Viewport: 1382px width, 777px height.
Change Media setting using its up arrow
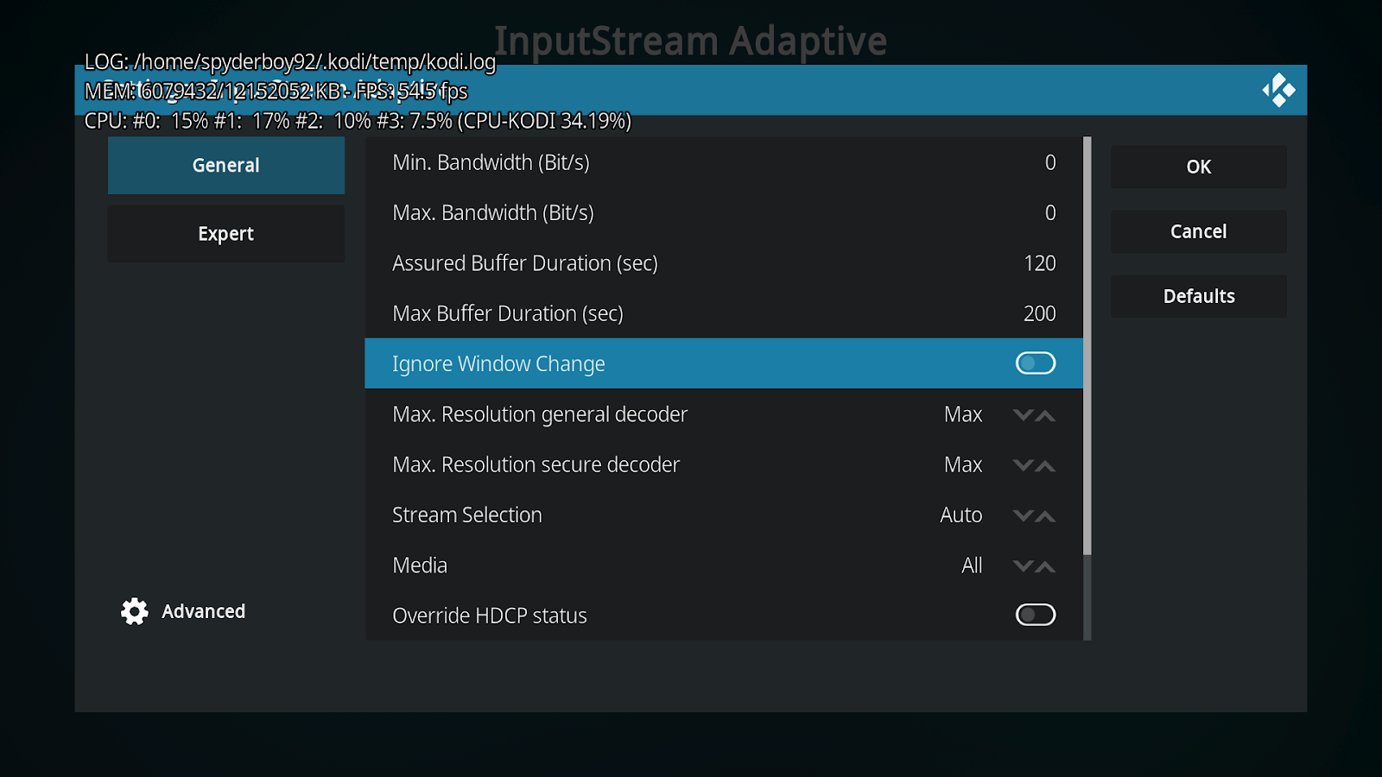[1046, 565]
